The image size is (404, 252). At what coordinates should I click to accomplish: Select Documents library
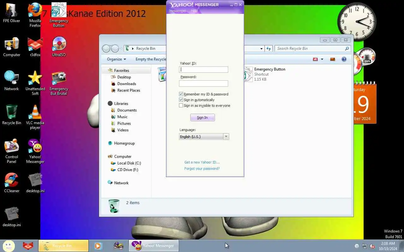click(127, 110)
